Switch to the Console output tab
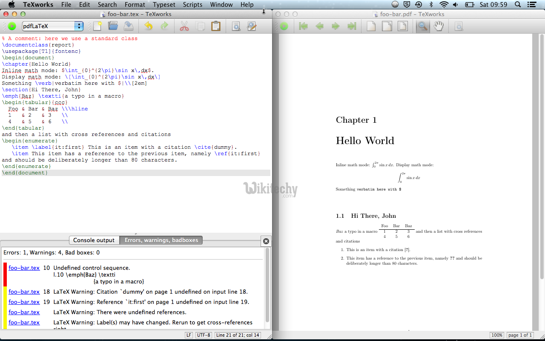545x341 pixels. tap(94, 240)
